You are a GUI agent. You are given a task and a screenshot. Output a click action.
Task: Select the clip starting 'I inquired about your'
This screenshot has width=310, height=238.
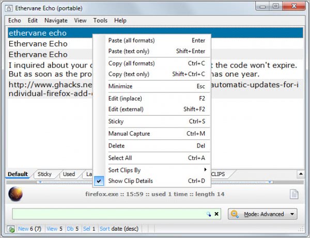pyautogui.click(x=51, y=70)
